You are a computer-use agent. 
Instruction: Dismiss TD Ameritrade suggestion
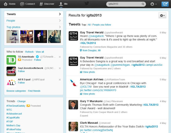tap(60, 57)
